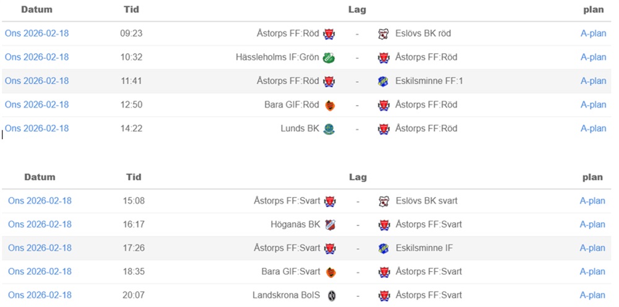Viewport: 619px width, 307px height.
Task: Click the Eskilsminne FF:1 club crest
Action: tap(384, 81)
